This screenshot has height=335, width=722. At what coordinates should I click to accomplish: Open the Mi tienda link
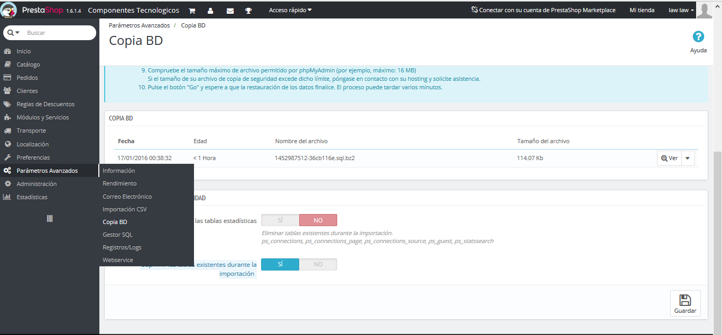click(642, 10)
